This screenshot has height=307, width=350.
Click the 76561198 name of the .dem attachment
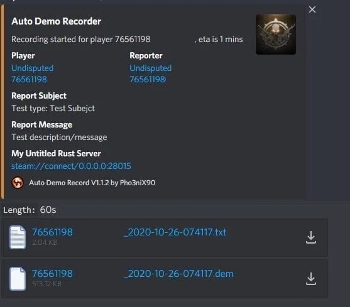(52, 274)
